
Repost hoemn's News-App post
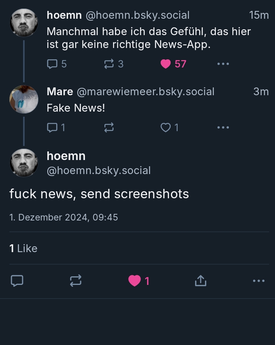(x=109, y=64)
